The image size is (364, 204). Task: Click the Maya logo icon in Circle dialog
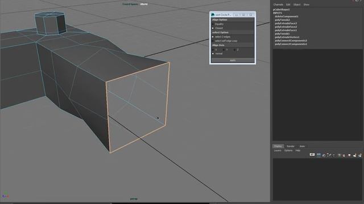213,15
